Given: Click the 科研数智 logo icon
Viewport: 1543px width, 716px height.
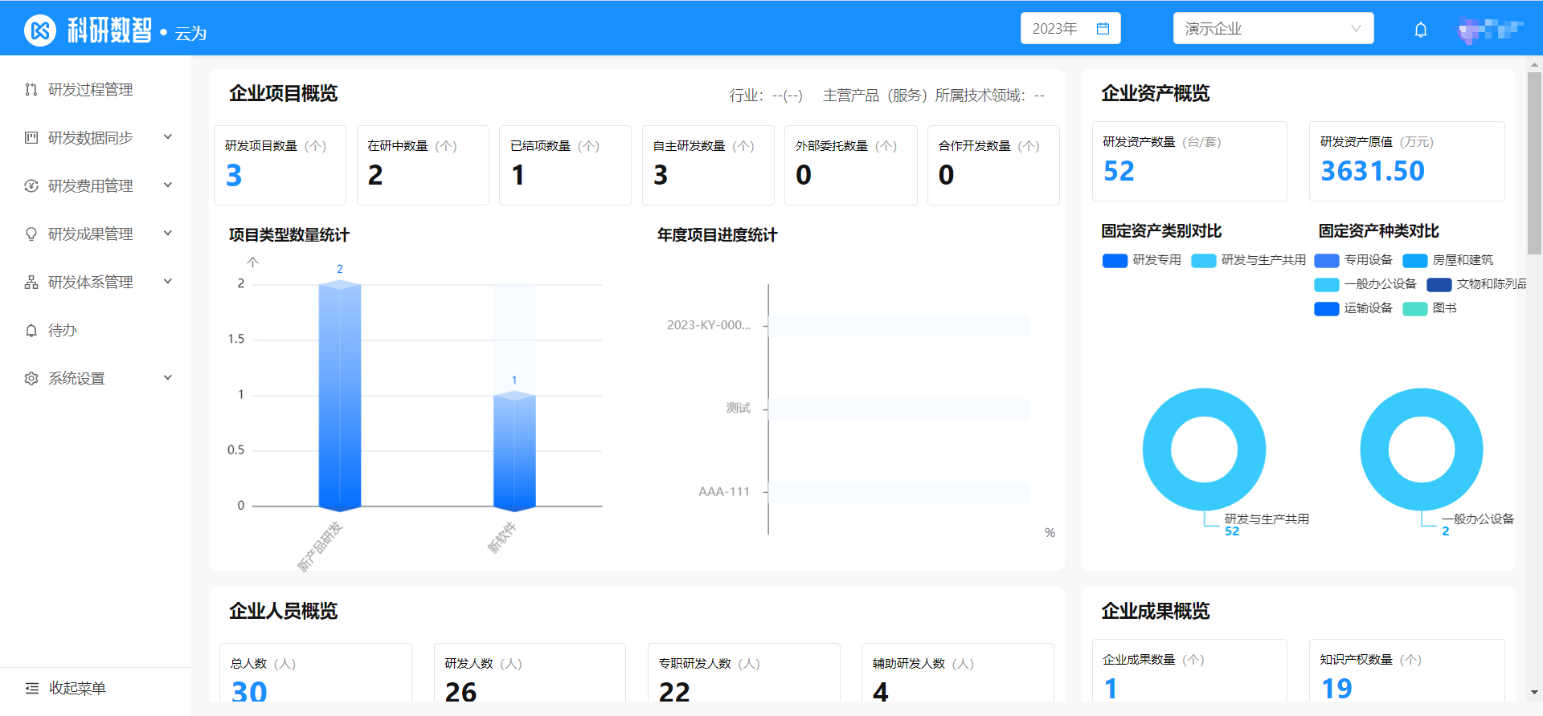Looking at the screenshot, I should (40, 31).
